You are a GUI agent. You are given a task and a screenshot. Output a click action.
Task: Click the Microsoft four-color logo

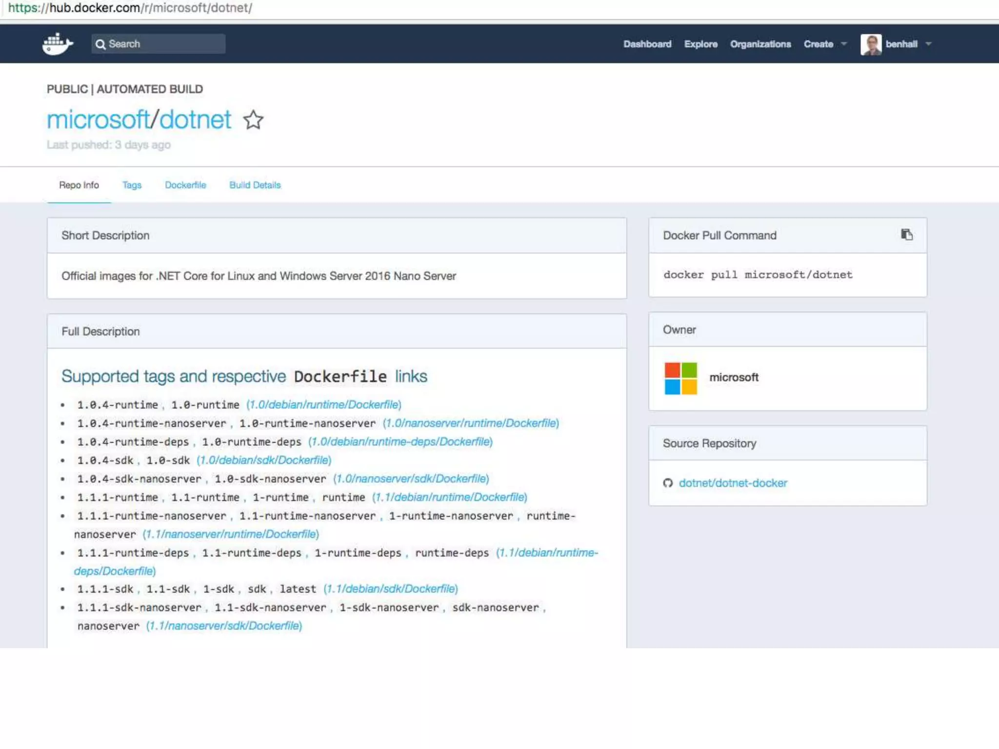click(x=680, y=378)
